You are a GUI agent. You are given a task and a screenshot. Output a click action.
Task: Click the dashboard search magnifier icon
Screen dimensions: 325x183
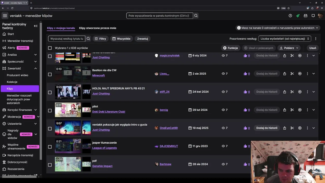[x=196, y=16]
